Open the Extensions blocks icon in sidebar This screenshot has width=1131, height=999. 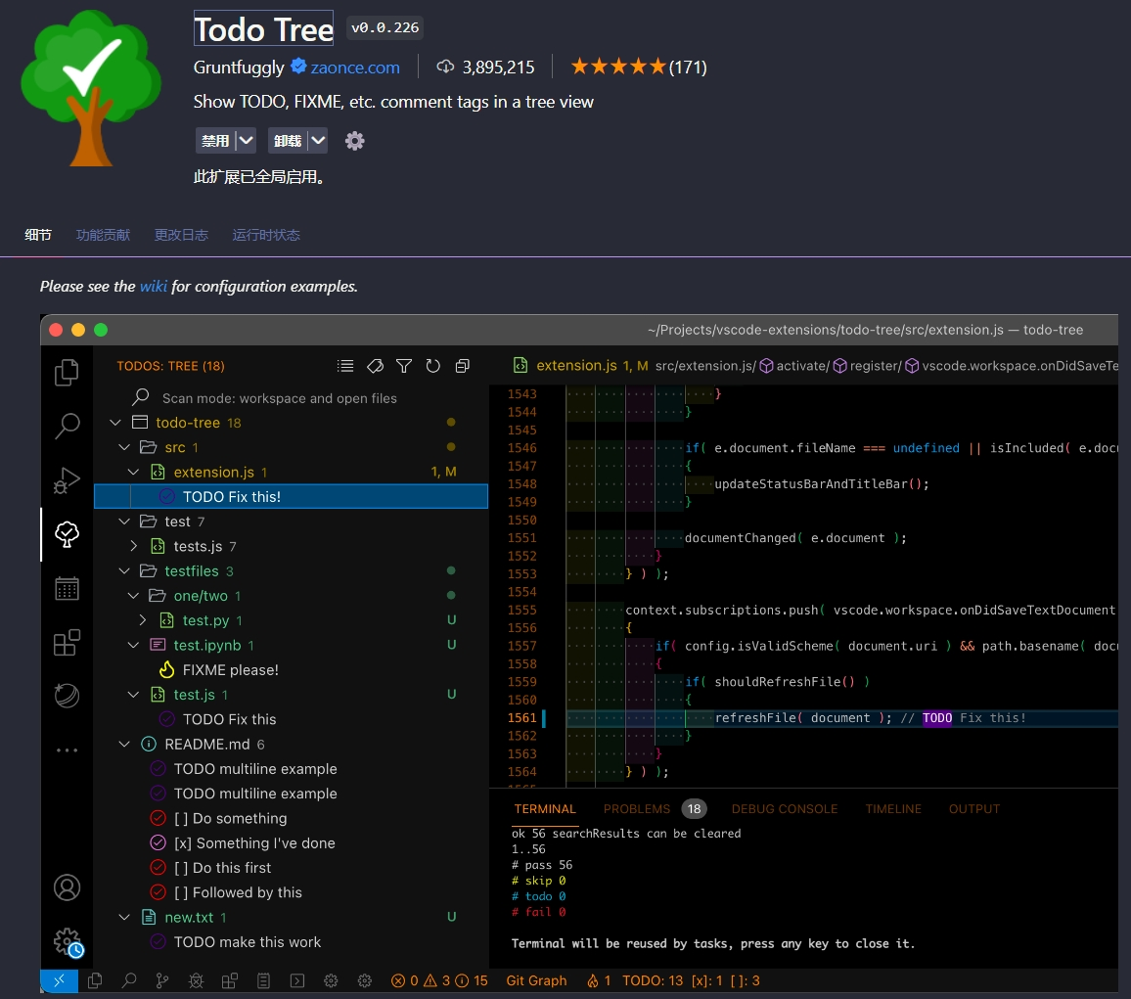tap(67, 642)
